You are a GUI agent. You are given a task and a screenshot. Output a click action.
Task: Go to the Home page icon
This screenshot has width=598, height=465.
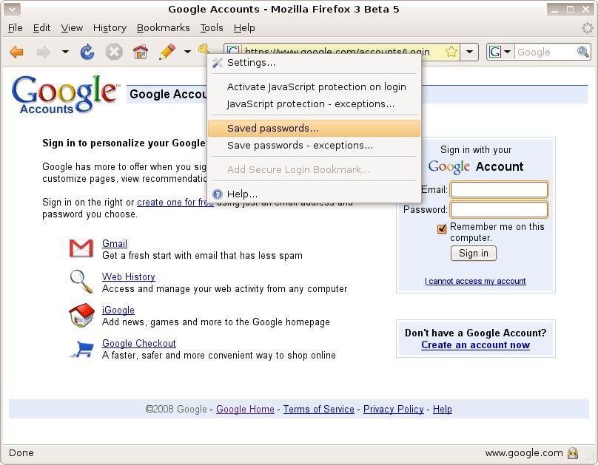(141, 52)
